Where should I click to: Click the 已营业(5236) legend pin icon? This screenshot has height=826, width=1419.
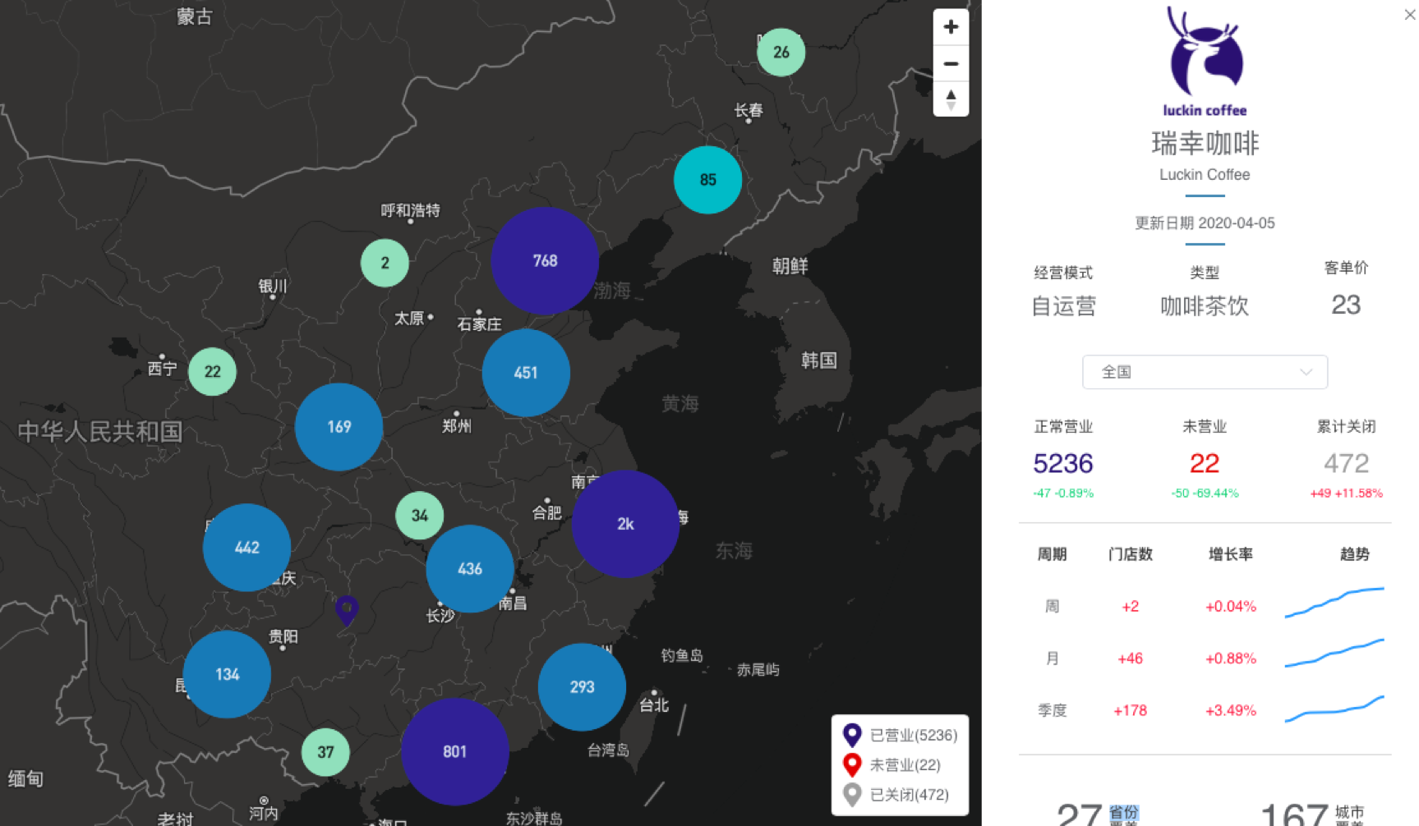(852, 735)
